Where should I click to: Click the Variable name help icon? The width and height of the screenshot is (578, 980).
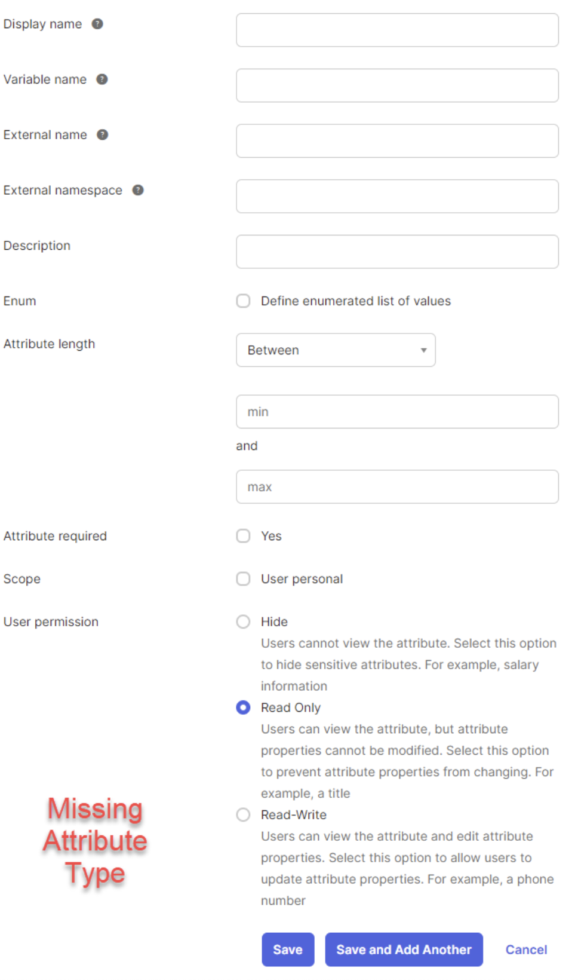tap(102, 79)
